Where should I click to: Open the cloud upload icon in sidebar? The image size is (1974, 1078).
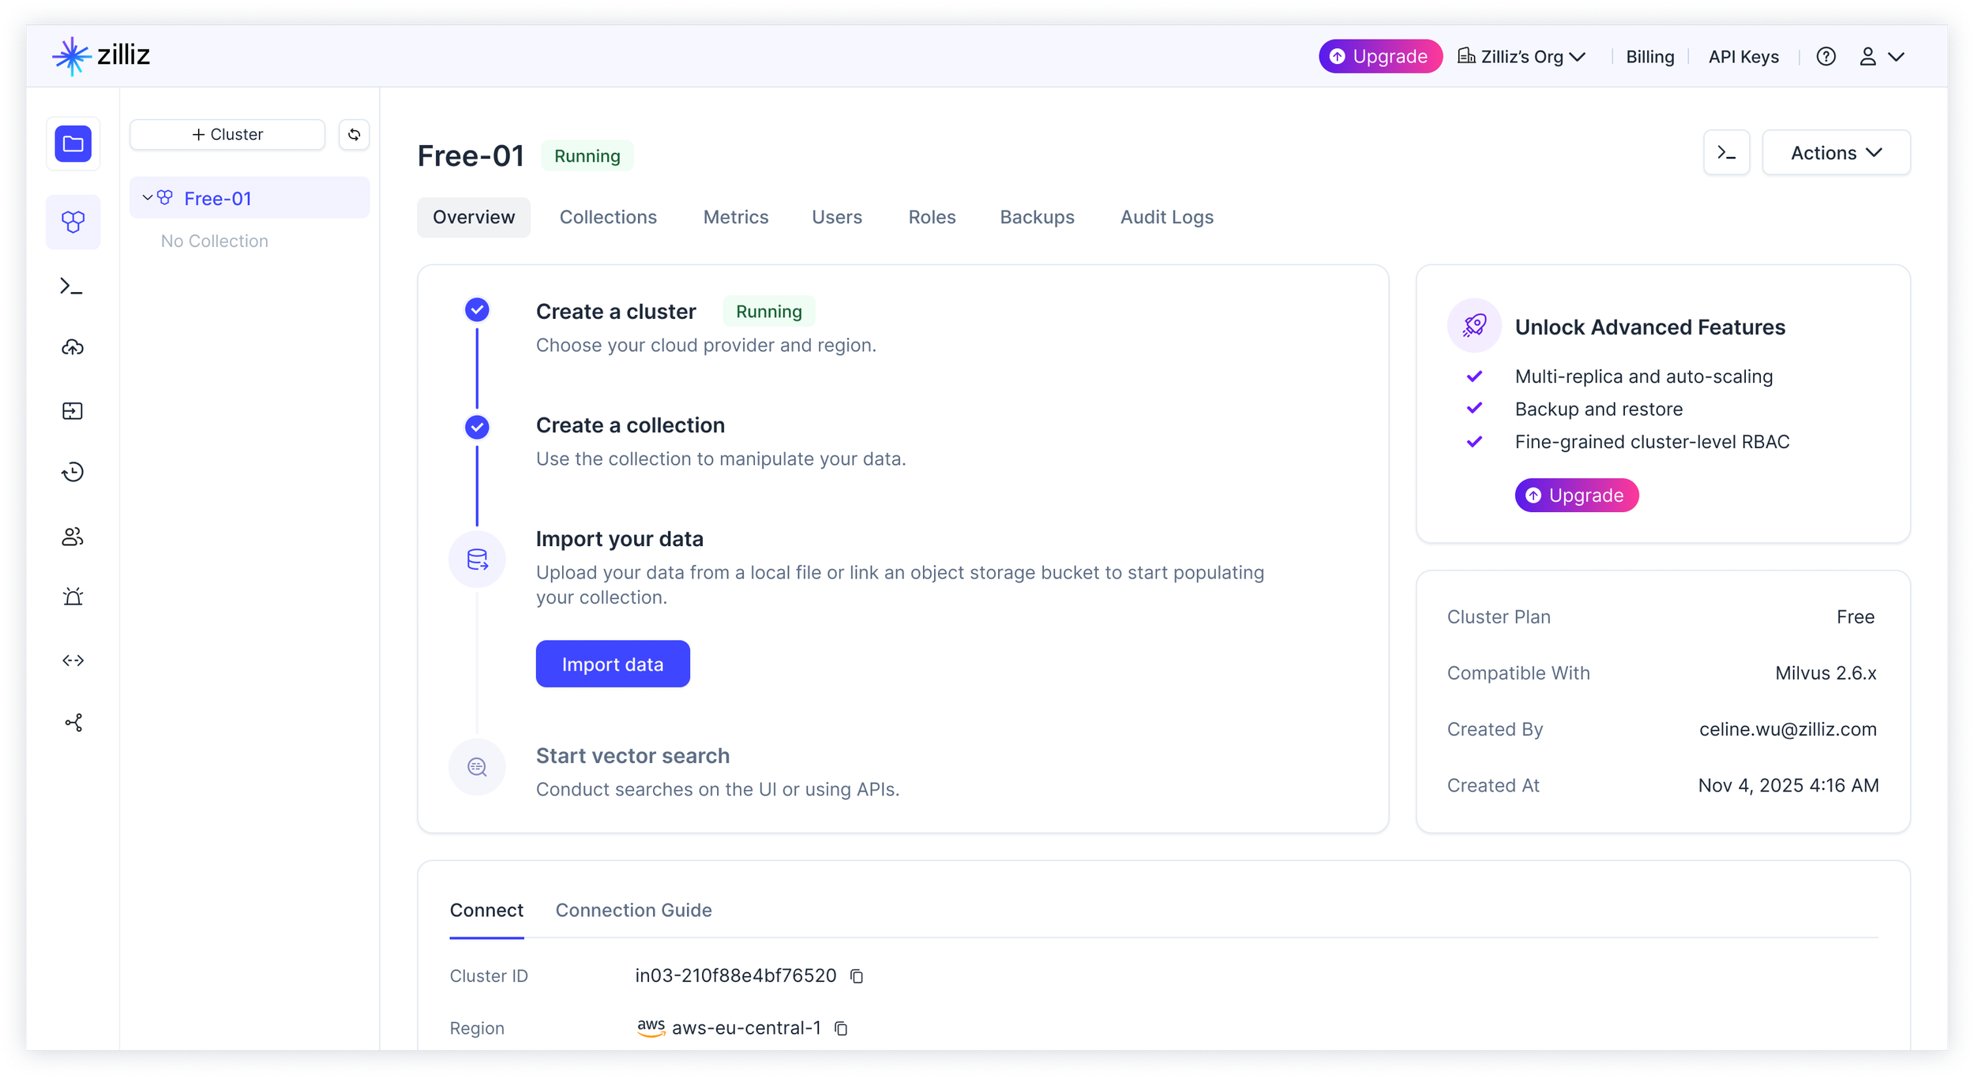pyautogui.click(x=73, y=347)
